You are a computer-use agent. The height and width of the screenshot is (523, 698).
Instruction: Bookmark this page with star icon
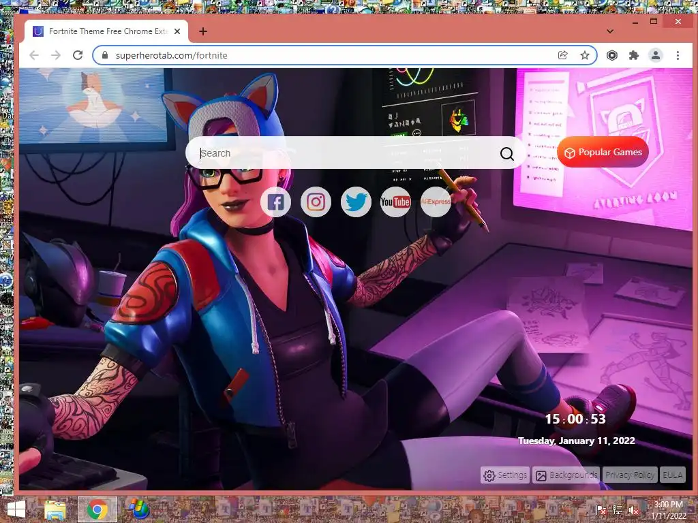(584, 55)
